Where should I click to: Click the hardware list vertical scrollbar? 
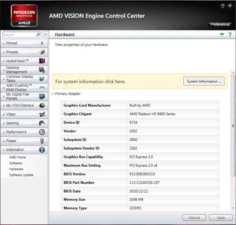233,125
